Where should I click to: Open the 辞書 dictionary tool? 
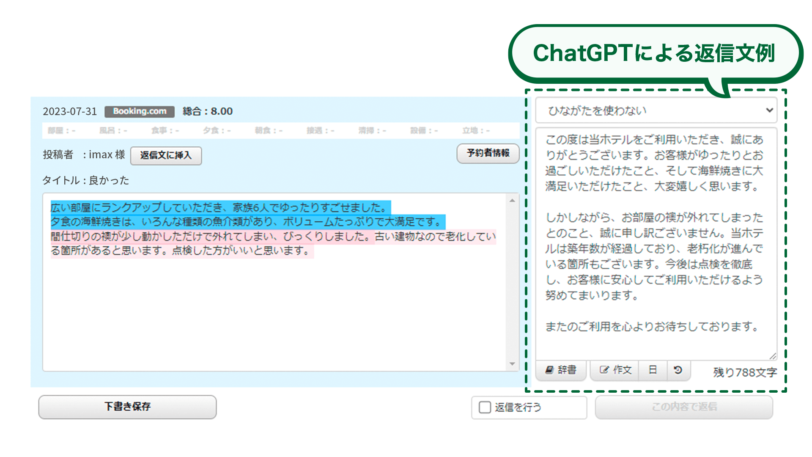[561, 370]
